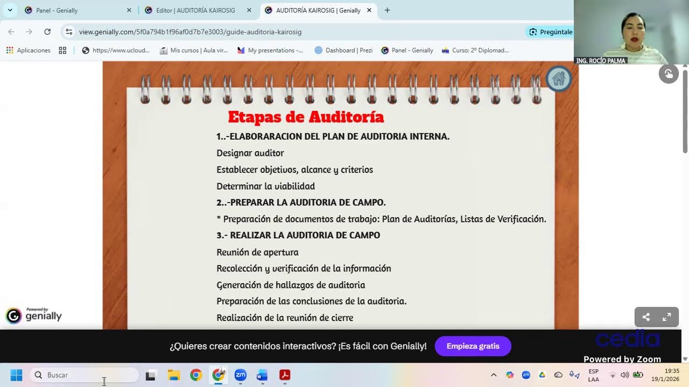Viewport: 689px width, 387px height.
Task: Open site information icon in address bar
Action: (x=69, y=32)
